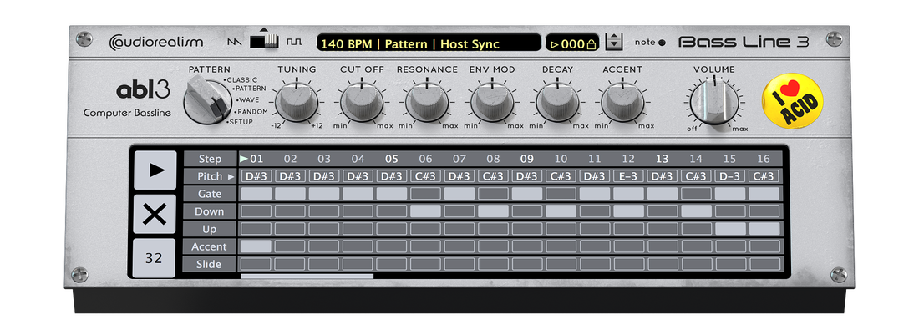The width and height of the screenshot is (919, 335).
Task: Click the Pattern mode rotary knob
Action: (206, 99)
